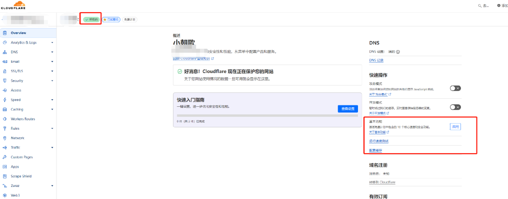This screenshot has height=199, width=508.
Task: Turn on the 开发模式 switch
Action: point(455,107)
